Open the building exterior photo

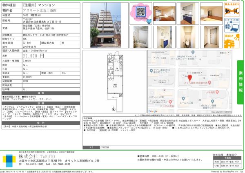click(x=105, y=25)
